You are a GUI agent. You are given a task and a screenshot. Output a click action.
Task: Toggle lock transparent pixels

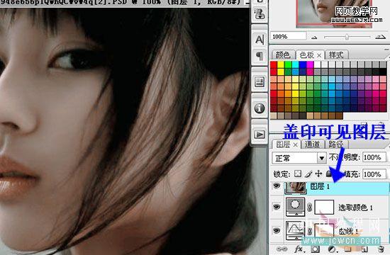click(298, 174)
